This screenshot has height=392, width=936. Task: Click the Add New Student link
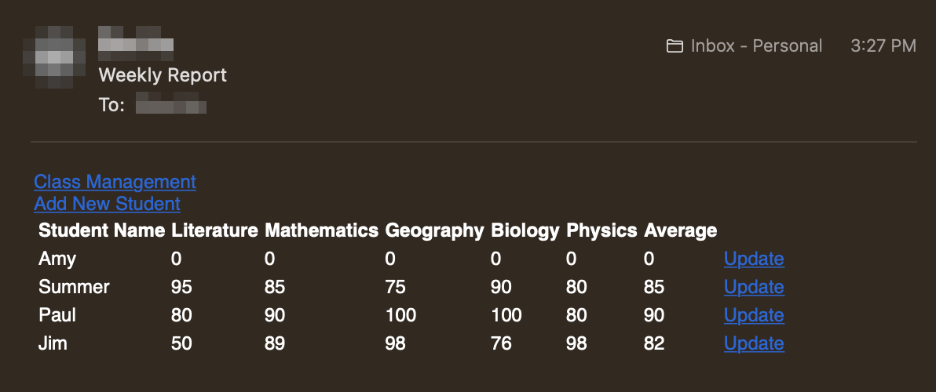107,204
